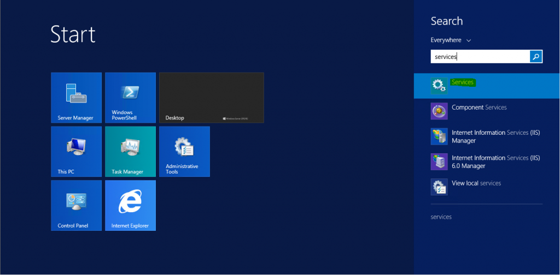Viewport: 560px width, 275px height.
Task: Open the Component Services search result
Action: pos(487,111)
